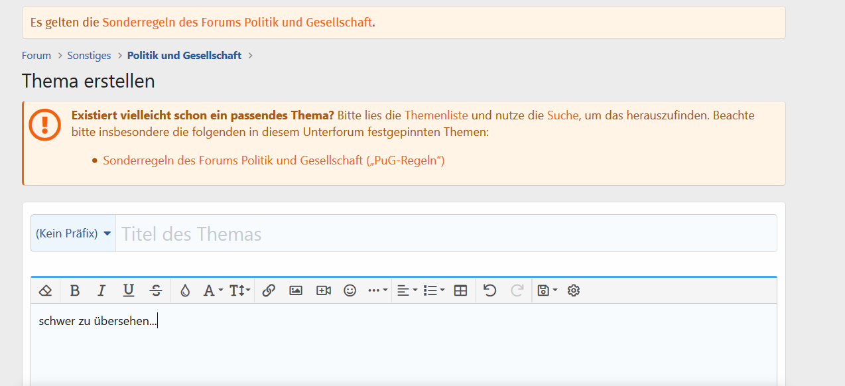Toggle strikethrough formatting

coord(156,290)
